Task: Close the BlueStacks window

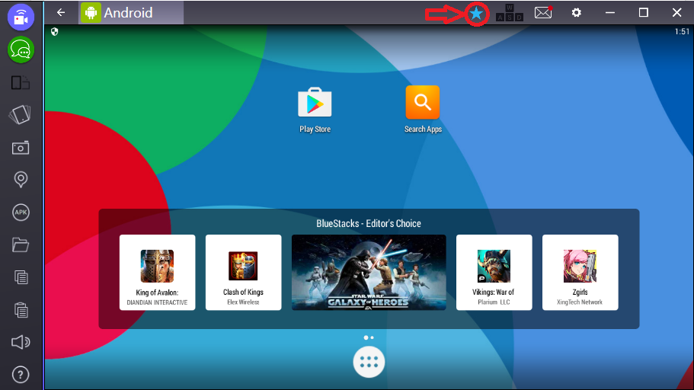Action: tap(676, 12)
